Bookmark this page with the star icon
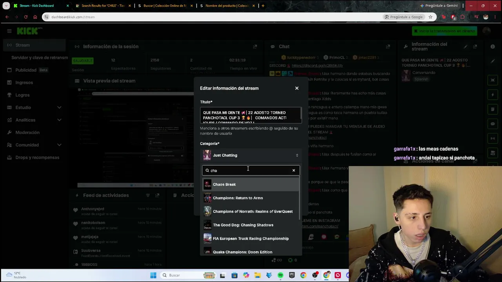 click(x=430, y=17)
